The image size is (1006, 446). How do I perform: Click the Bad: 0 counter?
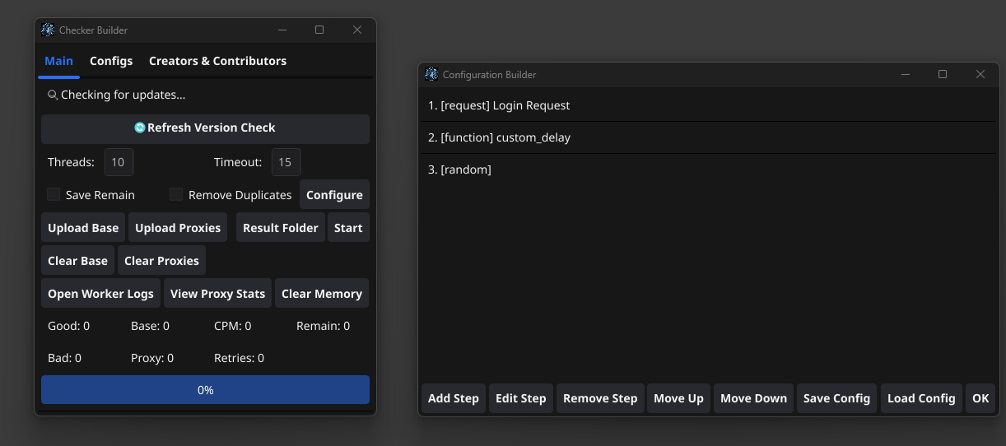tap(64, 358)
